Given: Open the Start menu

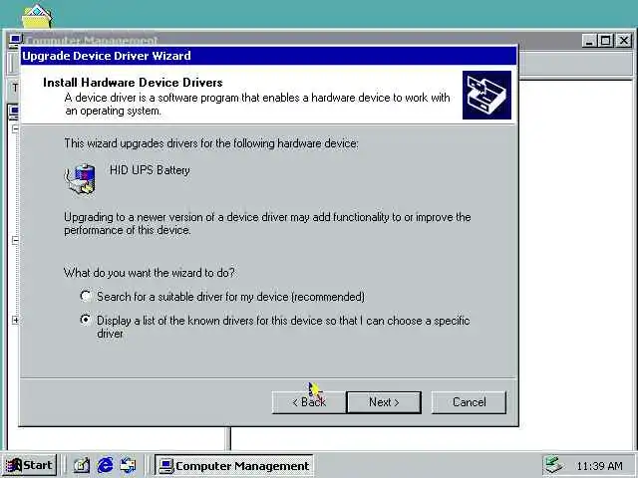Looking at the screenshot, I should tap(29, 465).
